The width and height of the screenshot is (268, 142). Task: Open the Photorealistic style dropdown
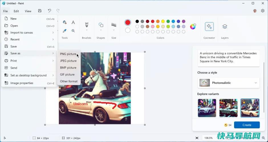pyautogui.click(x=229, y=83)
